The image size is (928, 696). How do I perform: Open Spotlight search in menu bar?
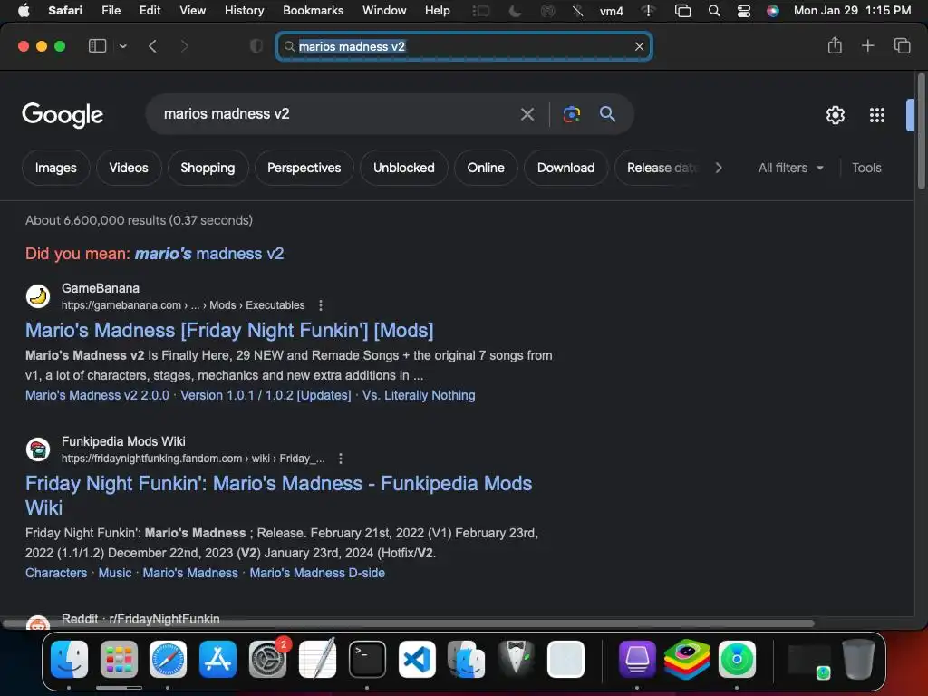click(x=714, y=11)
